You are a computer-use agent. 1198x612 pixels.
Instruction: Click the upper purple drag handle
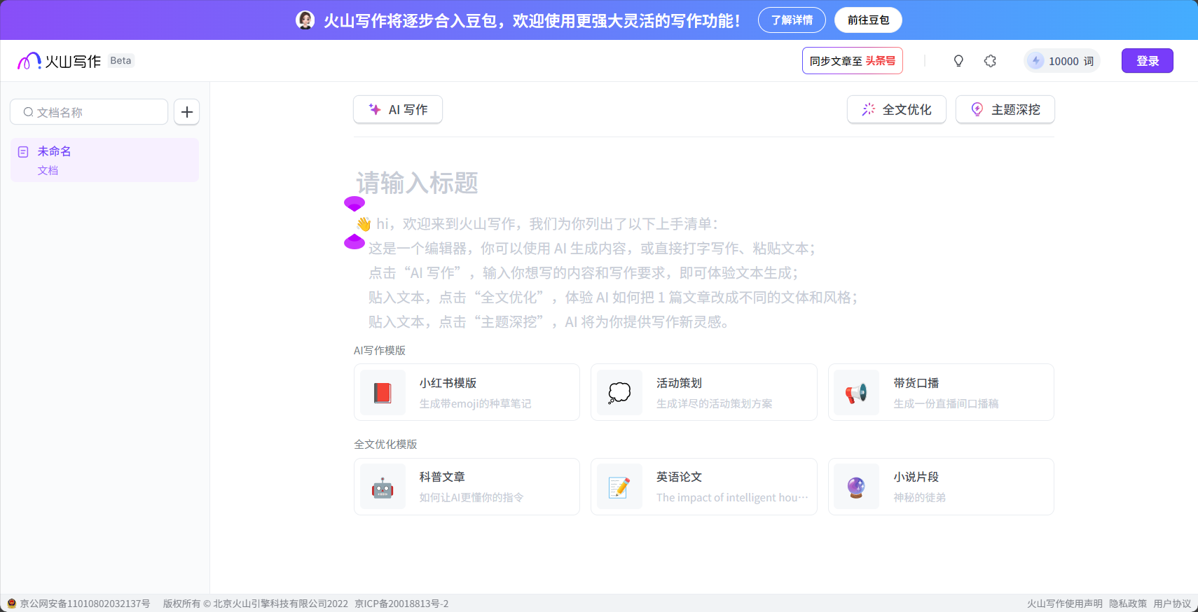tap(354, 204)
